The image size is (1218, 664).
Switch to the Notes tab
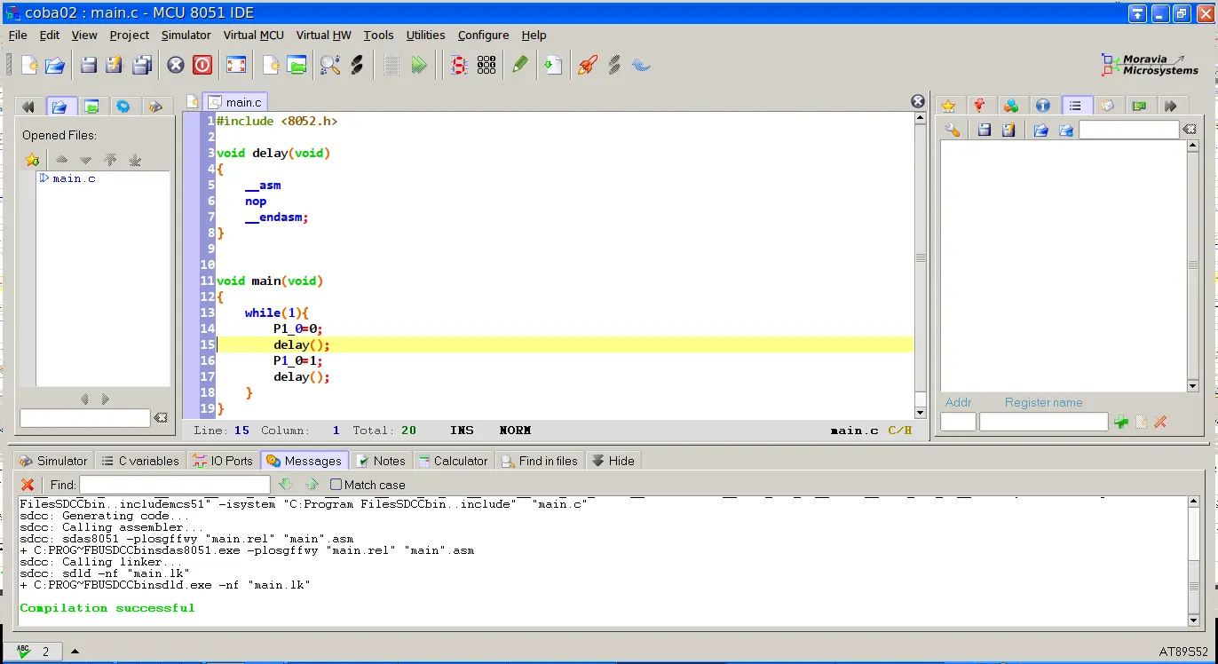(x=380, y=461)
